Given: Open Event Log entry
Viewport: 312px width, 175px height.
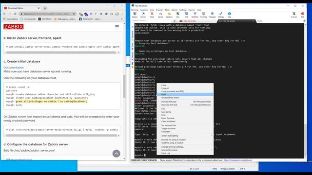Looking at the screenshot, I should coord(185,153).
